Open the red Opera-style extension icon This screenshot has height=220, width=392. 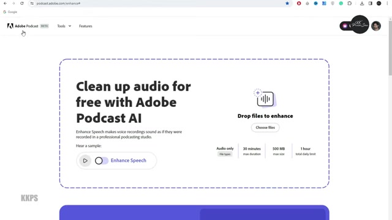(299, 4)
